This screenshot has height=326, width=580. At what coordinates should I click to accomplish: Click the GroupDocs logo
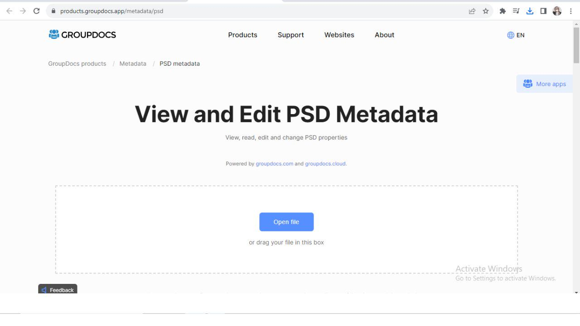coord(82,35)
